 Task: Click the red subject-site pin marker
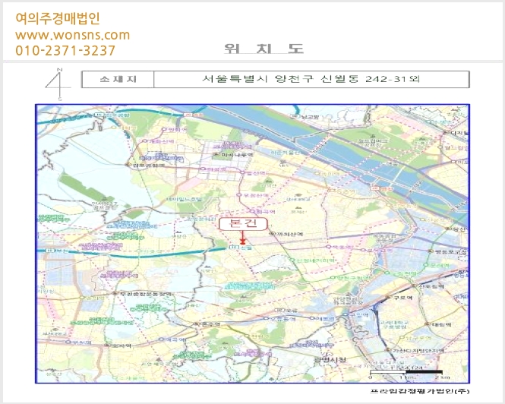click(x=242, y=238)
